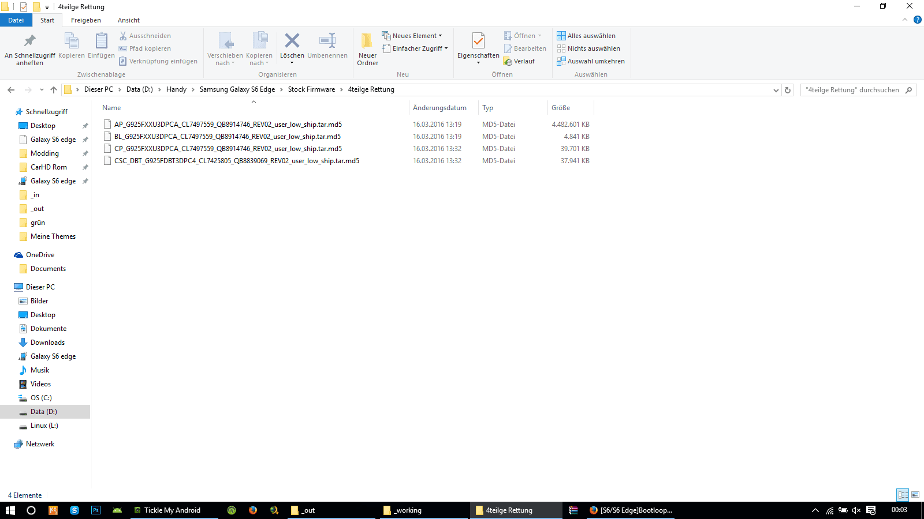Open the Firefox Bootloop taskbar window
Screen dimensions: 924x519
pyautogui.click(x=630, y=510)
